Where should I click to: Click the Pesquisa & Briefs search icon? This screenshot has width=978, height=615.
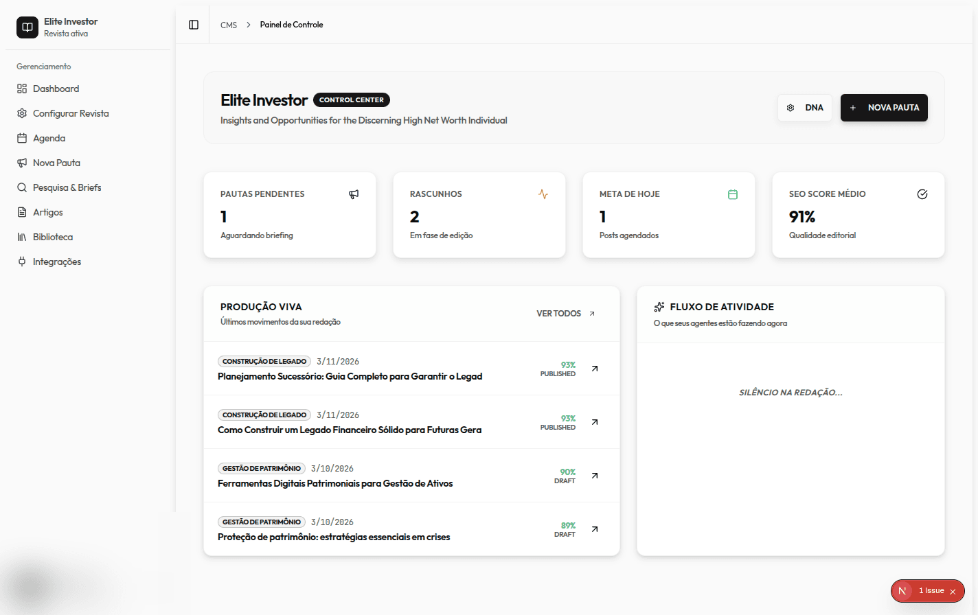[x=22, y=187]
